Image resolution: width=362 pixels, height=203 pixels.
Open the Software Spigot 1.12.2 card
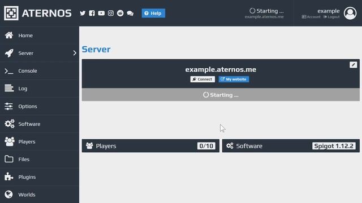(291, 145)
